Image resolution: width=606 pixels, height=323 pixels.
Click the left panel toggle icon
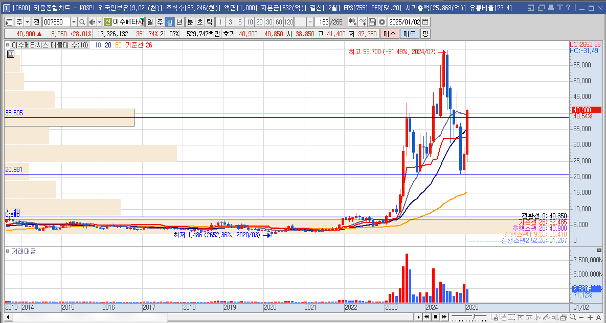pyautogui.click(x=9, y=22)
